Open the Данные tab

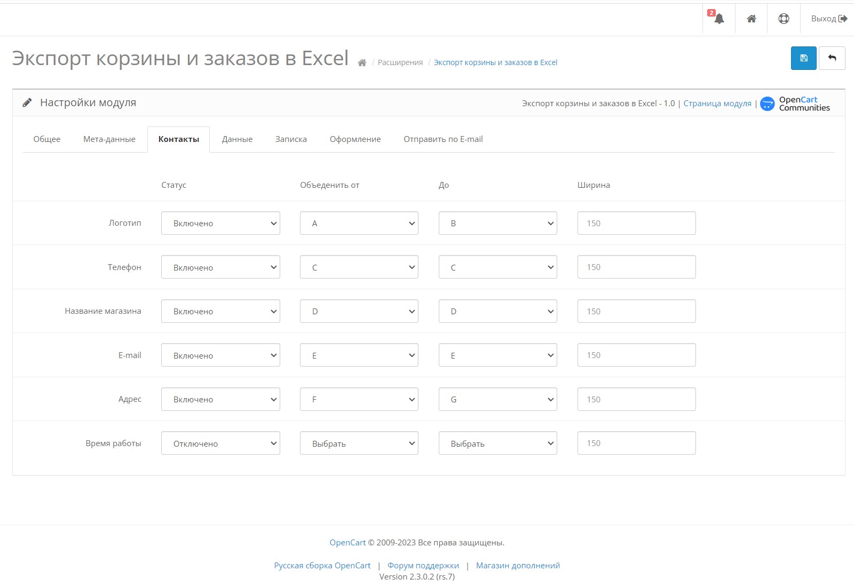click(x=238, y=139)
